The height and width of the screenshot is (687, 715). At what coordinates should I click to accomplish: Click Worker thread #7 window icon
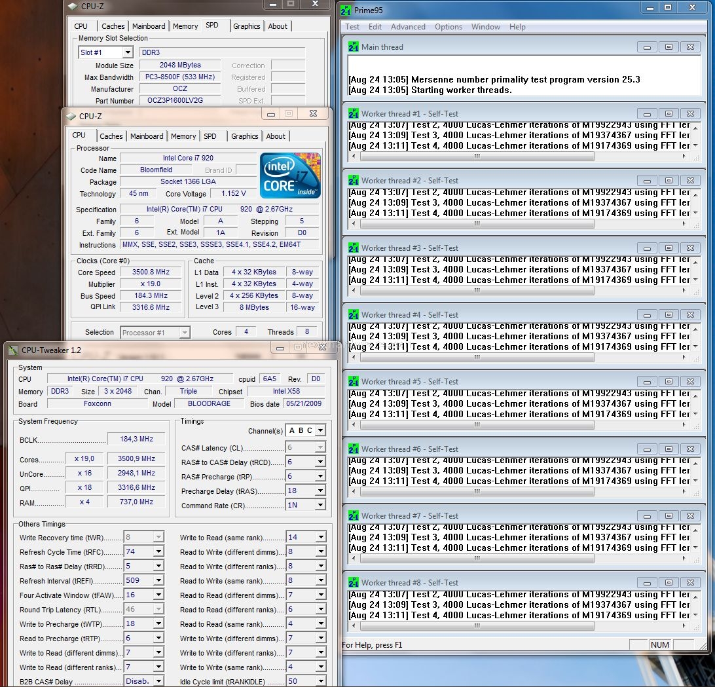click(354, 515)
